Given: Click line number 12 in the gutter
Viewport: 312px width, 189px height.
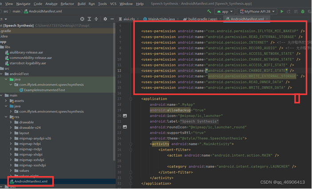Looking at the screenshot, I should (119, 71).
